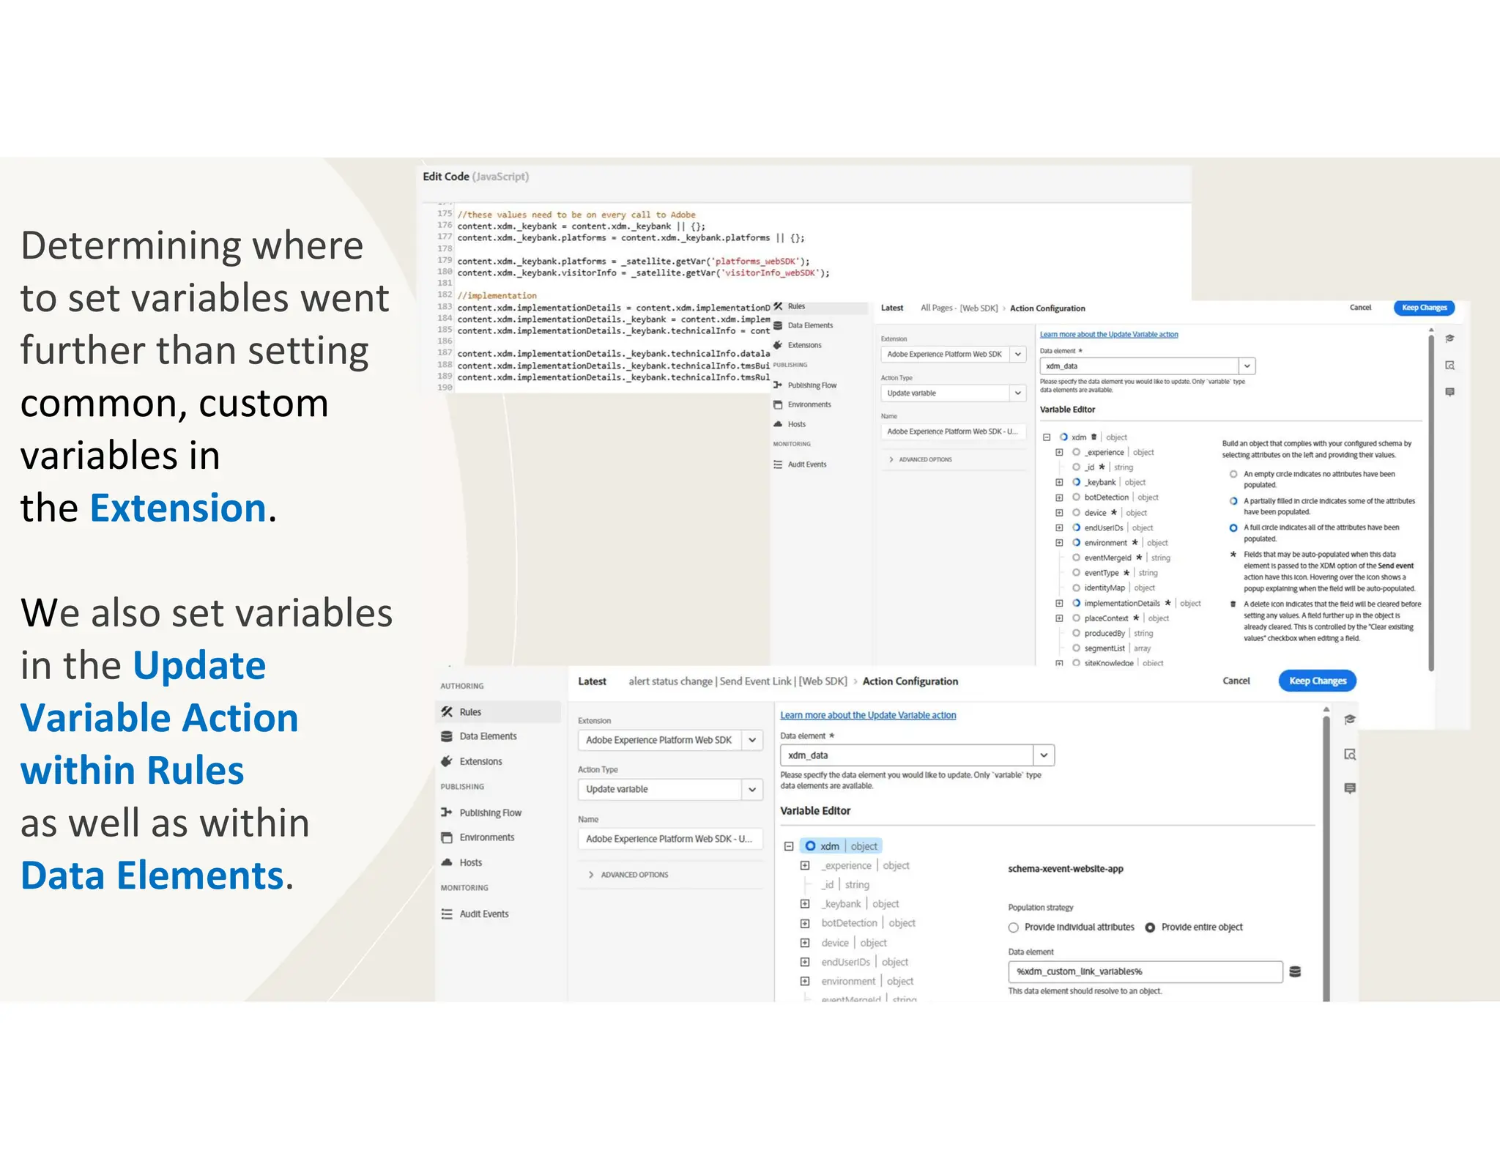Screen dimensions: 1500x1159
Task: Click Hosts cloud icon in All Pages panel sidebar
Action: [778, 424]
